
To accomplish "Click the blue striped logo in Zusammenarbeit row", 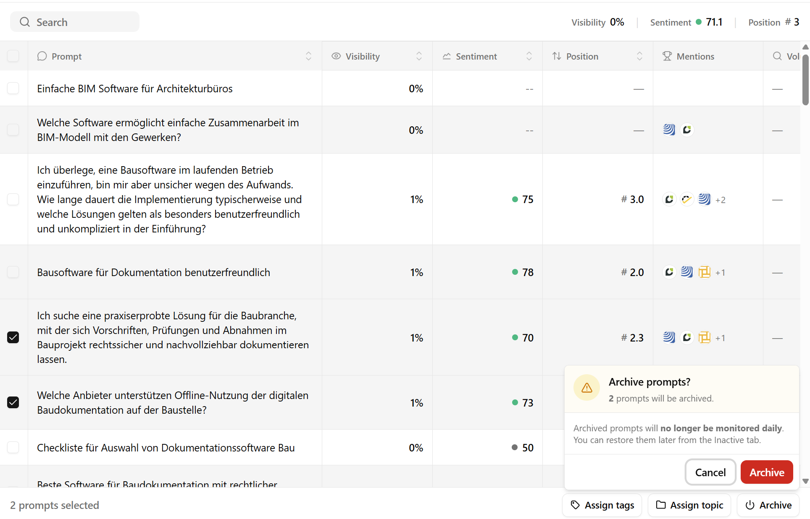I will point(669,130).
